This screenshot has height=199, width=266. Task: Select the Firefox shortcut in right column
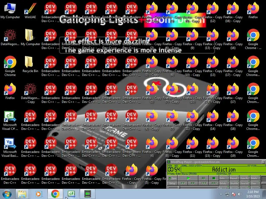point(253,10)
